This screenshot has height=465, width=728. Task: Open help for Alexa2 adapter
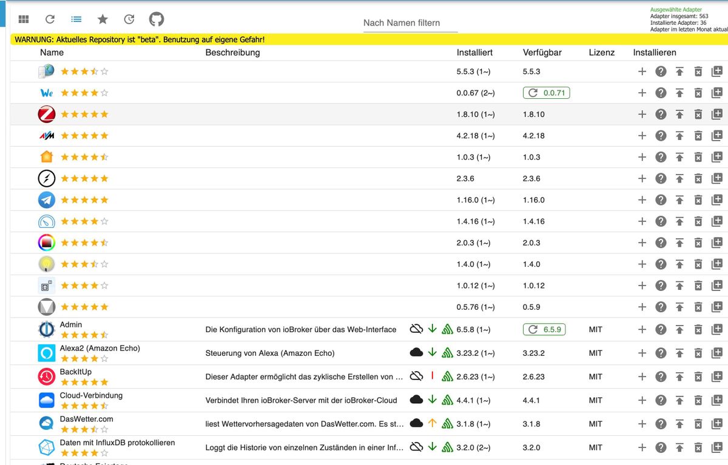[661, 353]
